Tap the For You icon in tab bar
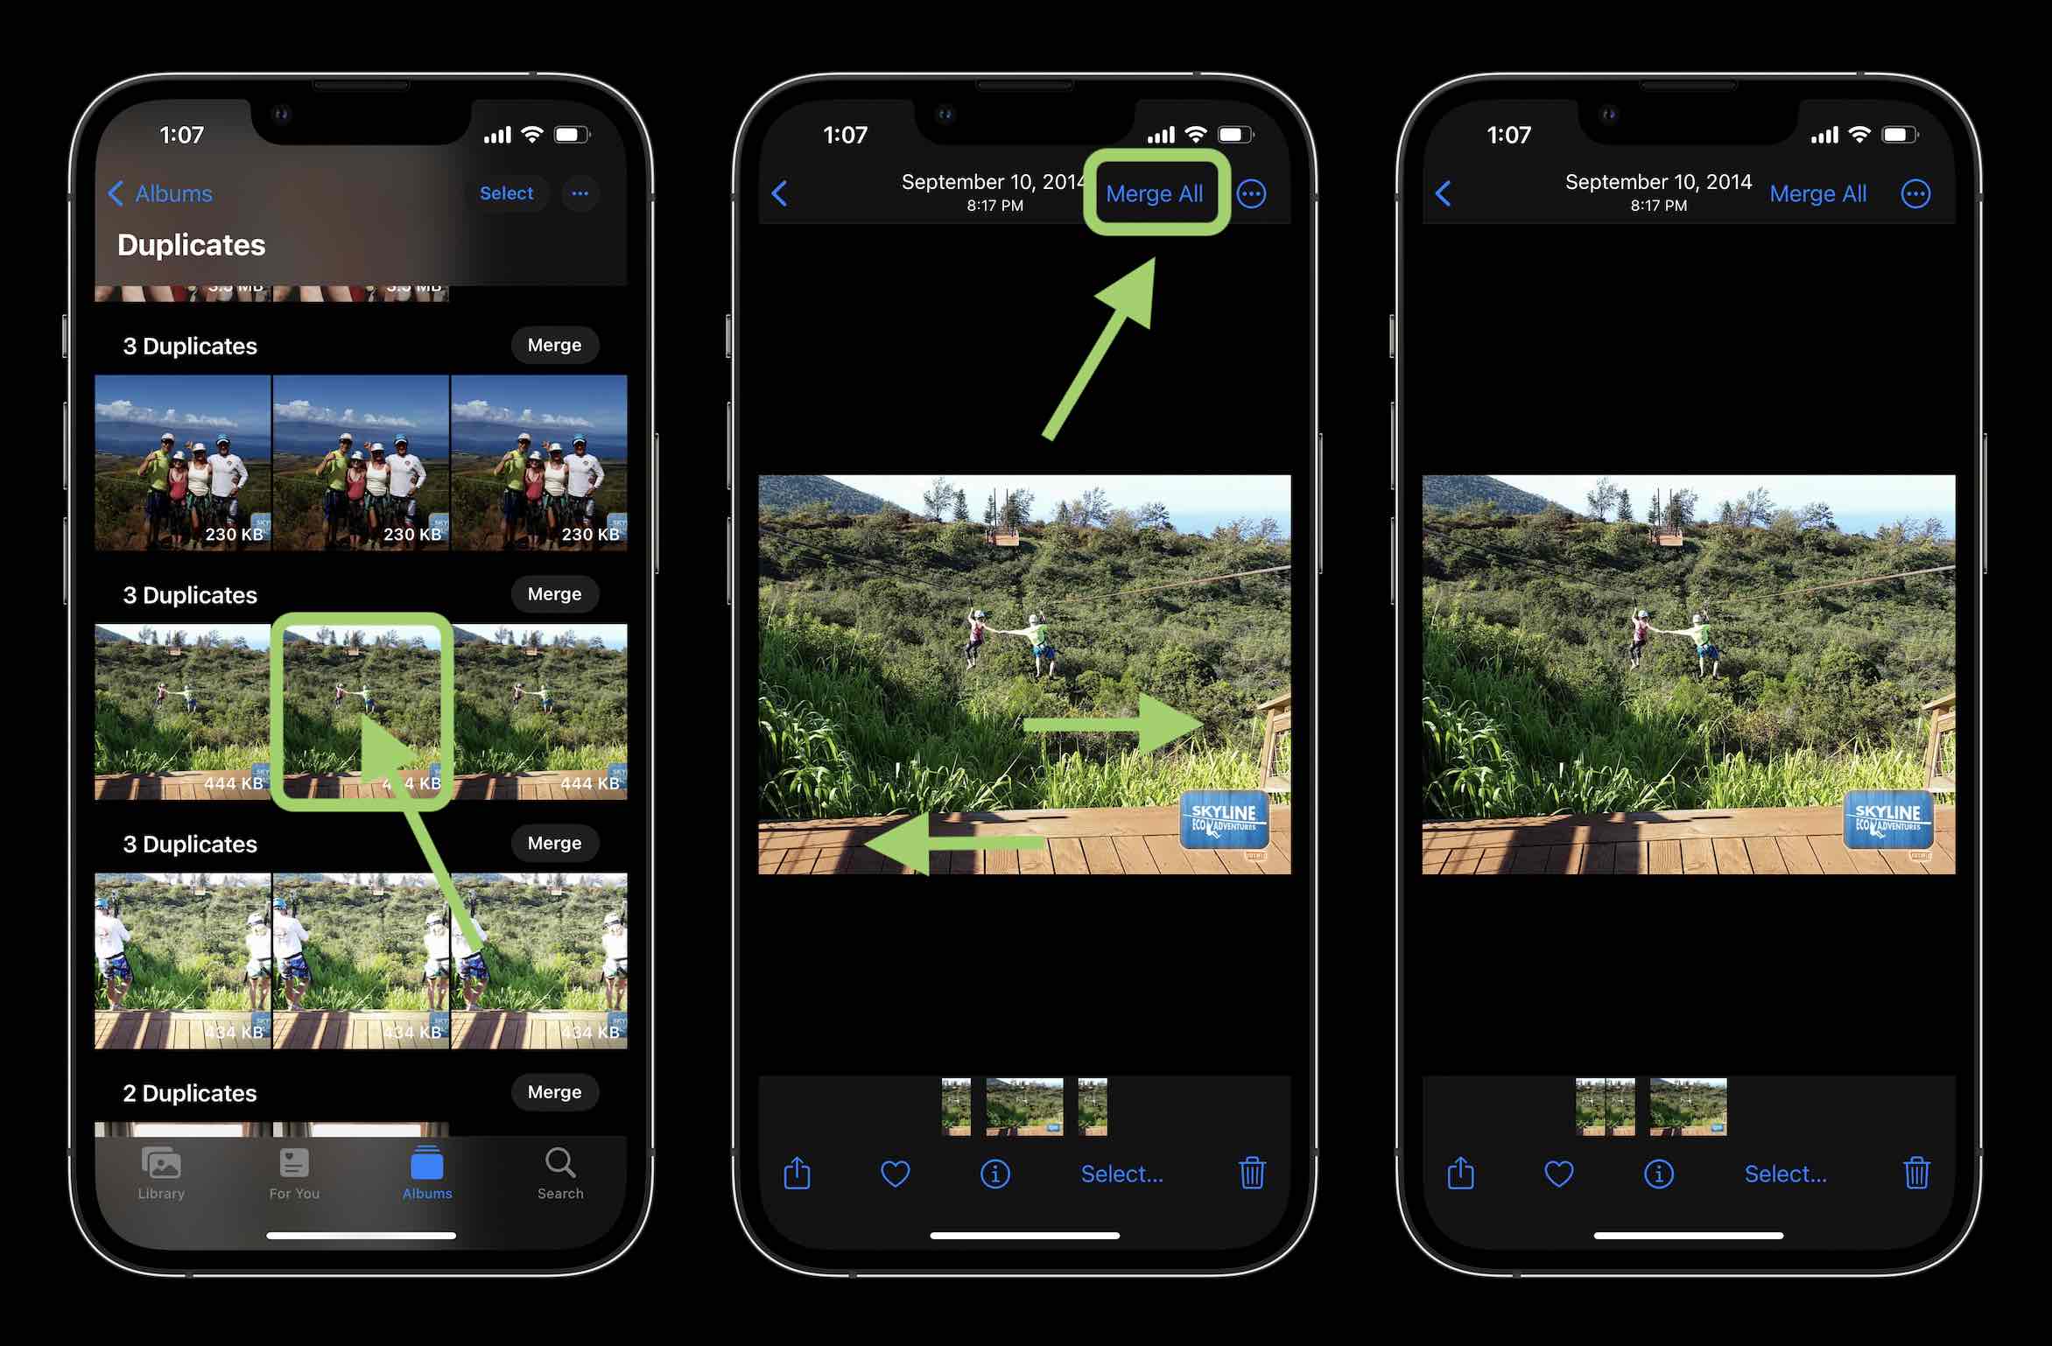Screen dimensions: 2052x1346 tap(292, 1172)
